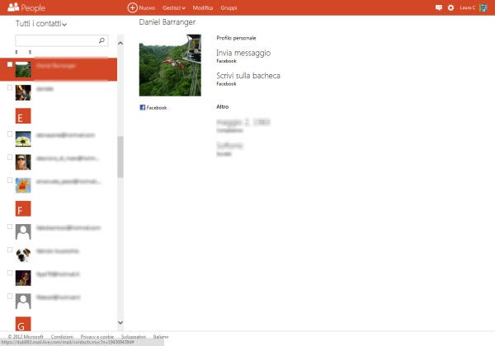
Task: Click Scrivi sulla bacheca link
Action: [x=248, y=76]
